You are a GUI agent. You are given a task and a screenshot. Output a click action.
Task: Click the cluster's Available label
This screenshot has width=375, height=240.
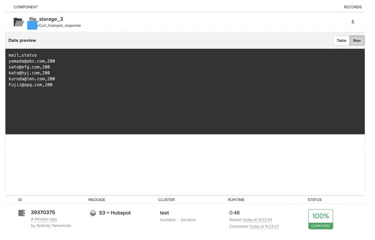pyautogui.click(x=168, y=220)
